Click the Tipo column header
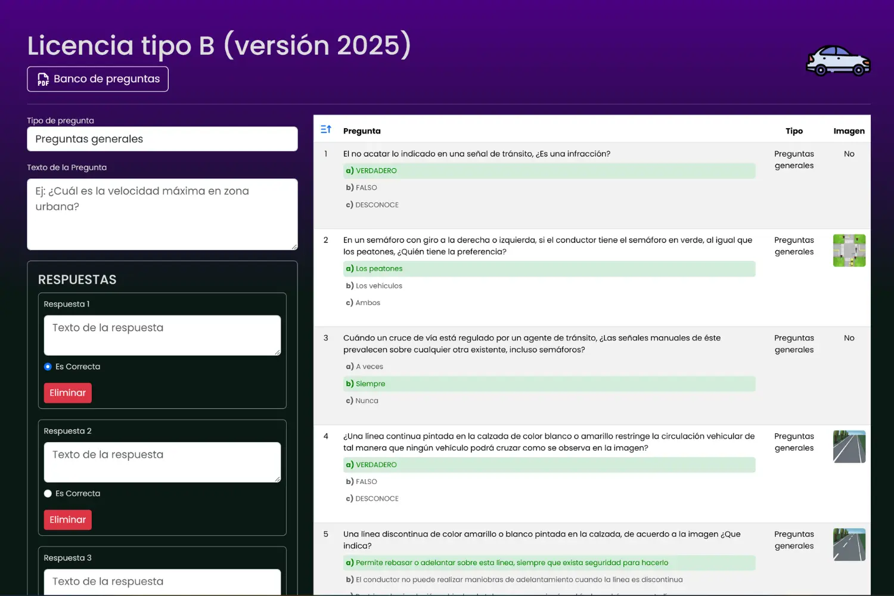Viewport: 894px width, 596px height. (x=794, y=131)
